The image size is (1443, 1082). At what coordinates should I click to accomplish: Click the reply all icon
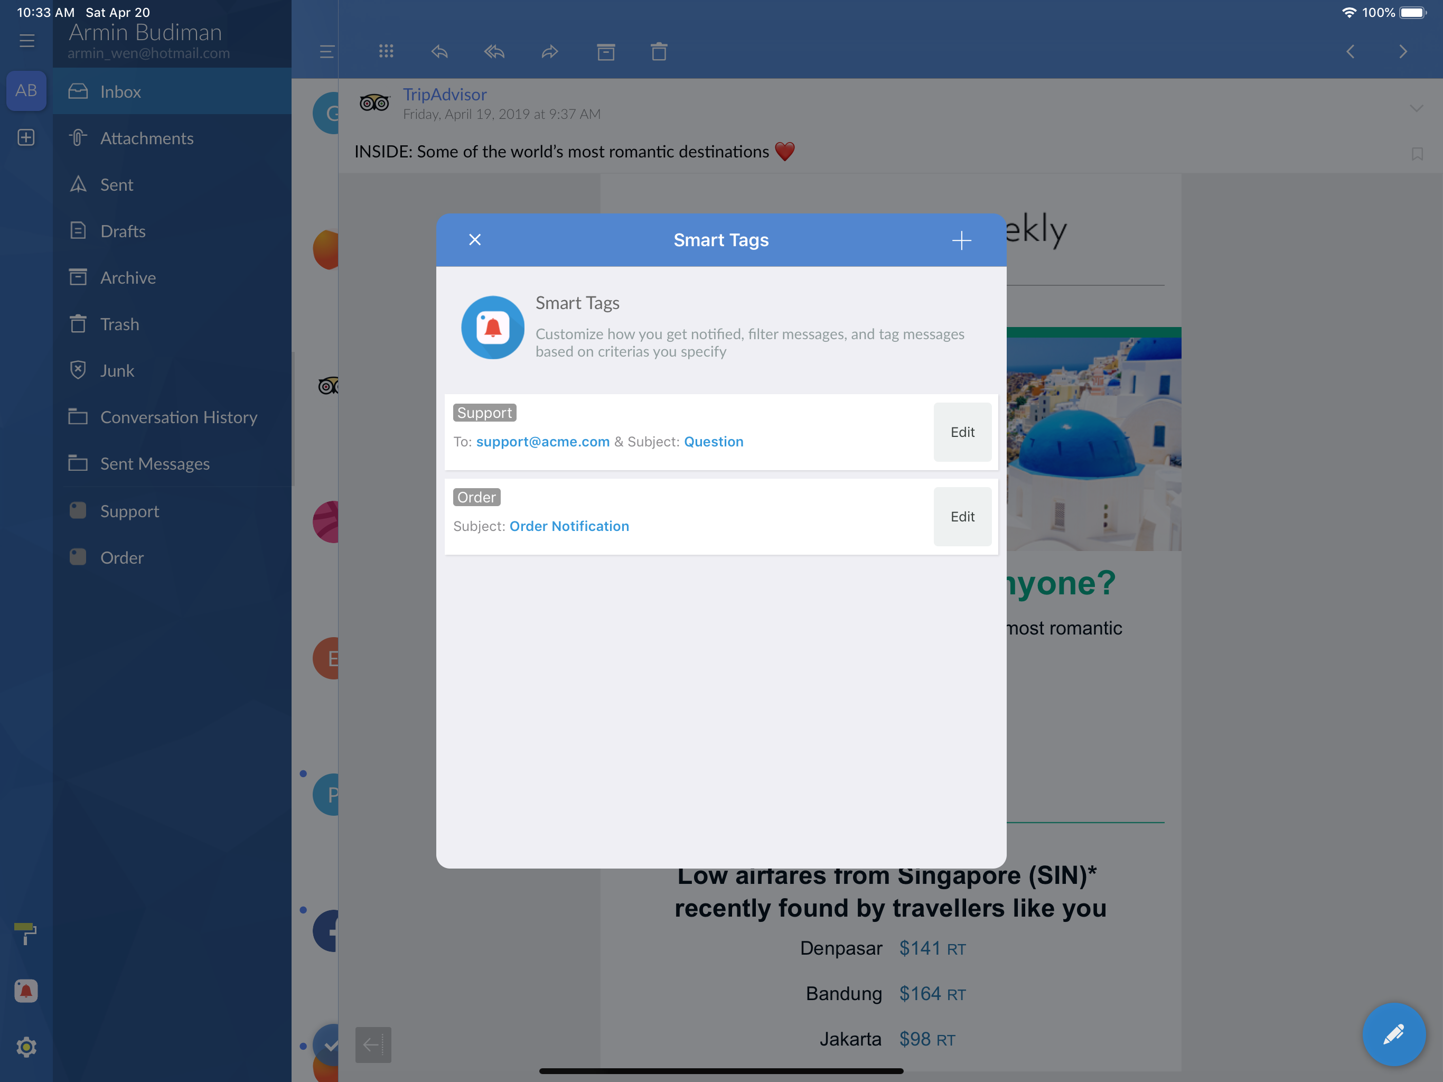click(x=494, y=52)
